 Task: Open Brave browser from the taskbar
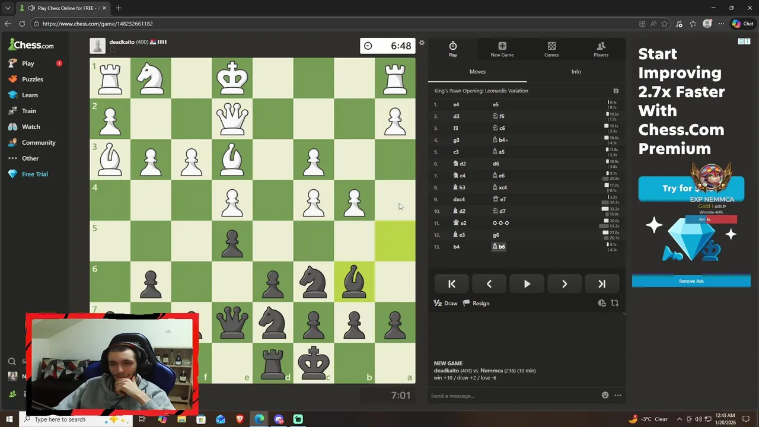tap(240, 419)
